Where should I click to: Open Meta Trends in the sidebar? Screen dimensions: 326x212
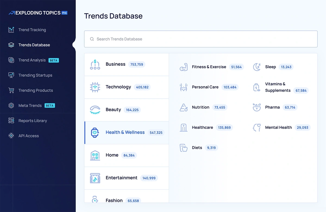click(30, 105)
